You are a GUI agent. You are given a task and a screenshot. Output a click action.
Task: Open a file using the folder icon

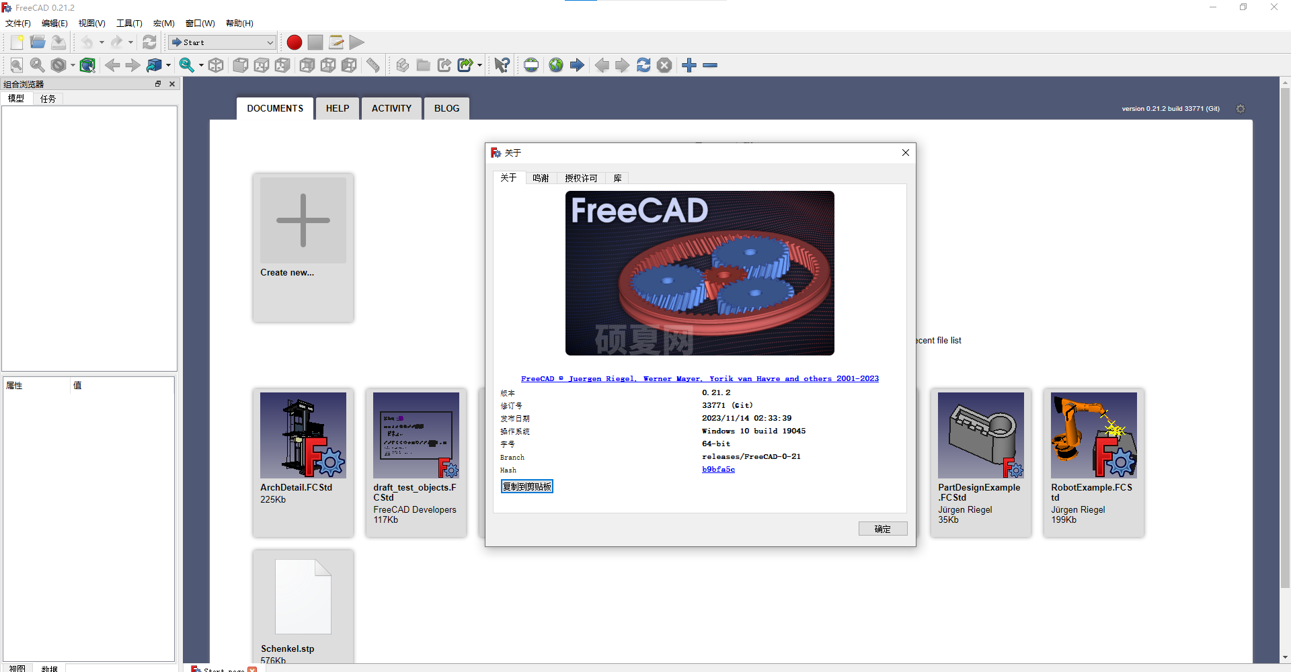pyautogui.click(x=38, y=42)
